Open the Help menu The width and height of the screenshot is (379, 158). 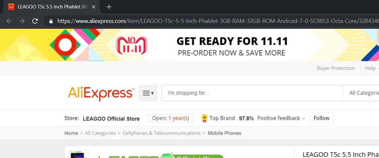pyautogui.click(x=371, y=68)
